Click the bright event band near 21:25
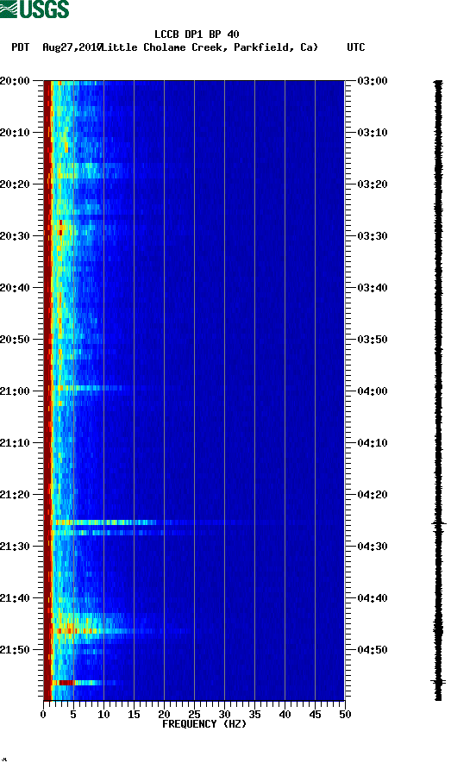Image resolution: width=476 pixels, height=769 pixels. [x=105, y=522]
